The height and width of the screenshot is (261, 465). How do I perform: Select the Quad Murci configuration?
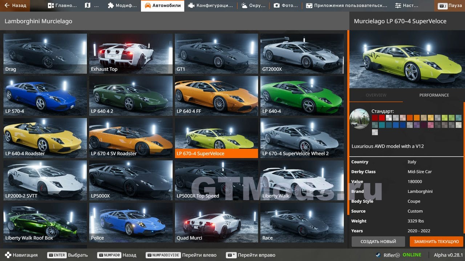tap(217, 223)
